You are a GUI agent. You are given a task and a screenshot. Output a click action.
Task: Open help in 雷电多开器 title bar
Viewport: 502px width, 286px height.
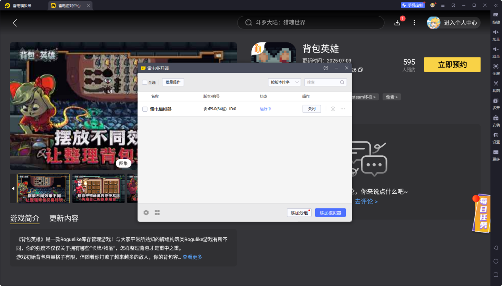(326, 68)
